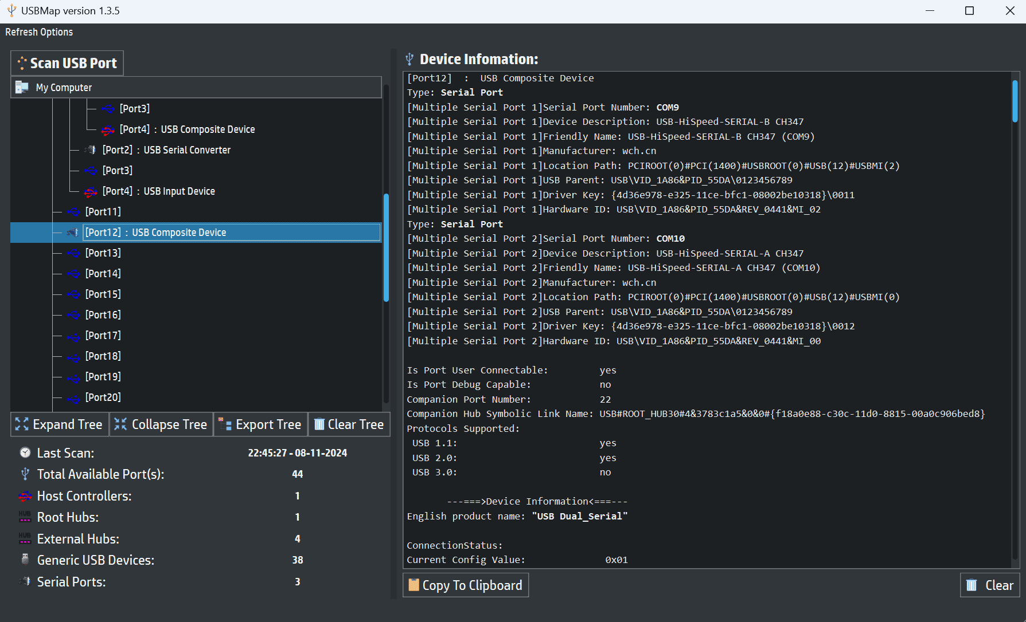This screenshot has height=622, width=1026.
Task: Copy device information to clipboard
Action: click(466, 585)
